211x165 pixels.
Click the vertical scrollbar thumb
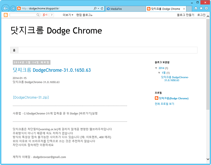click(208, 64)
